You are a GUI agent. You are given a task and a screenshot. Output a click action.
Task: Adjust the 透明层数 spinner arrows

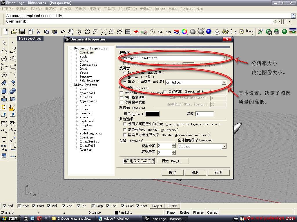tap(174, 152)
